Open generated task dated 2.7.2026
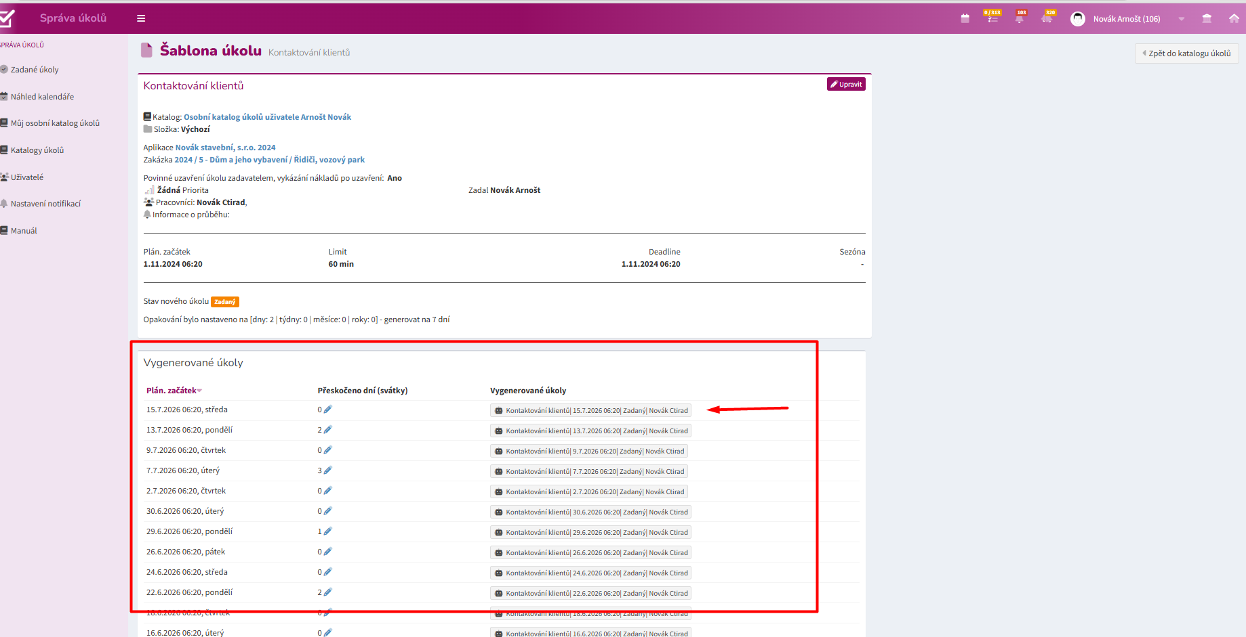The width and height of the screenshot is (1246, 637). click(589, 491)
